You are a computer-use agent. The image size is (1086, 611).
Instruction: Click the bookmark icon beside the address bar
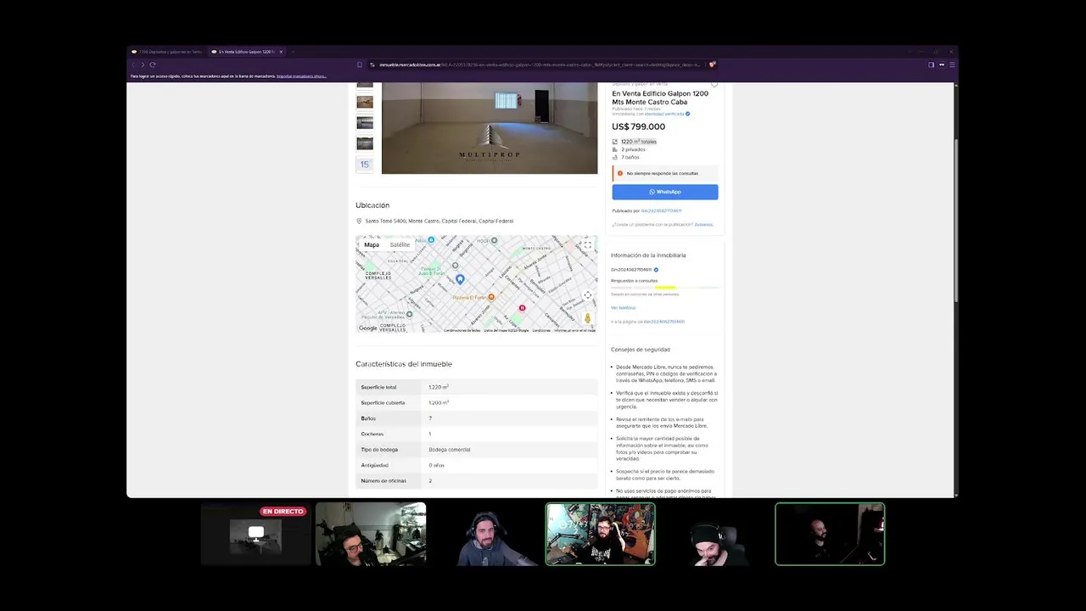[360, 64]
